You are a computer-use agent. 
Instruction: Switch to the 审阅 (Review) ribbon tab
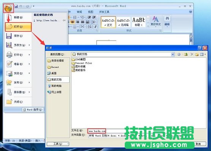(79, 12)
